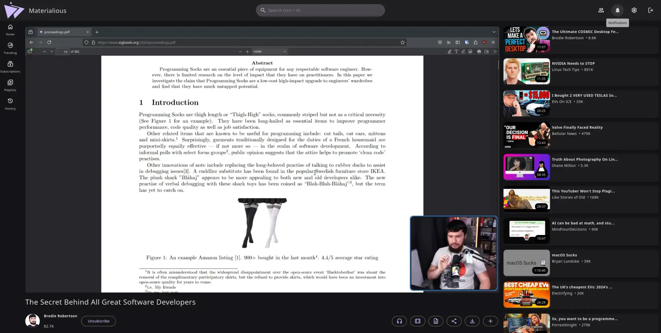Screen dimensions: 661x333
Task: Go to Trending in the sidebar
Action: (10, 48)
